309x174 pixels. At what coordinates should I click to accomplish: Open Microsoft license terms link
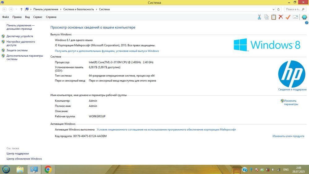[x=166, y=130]
